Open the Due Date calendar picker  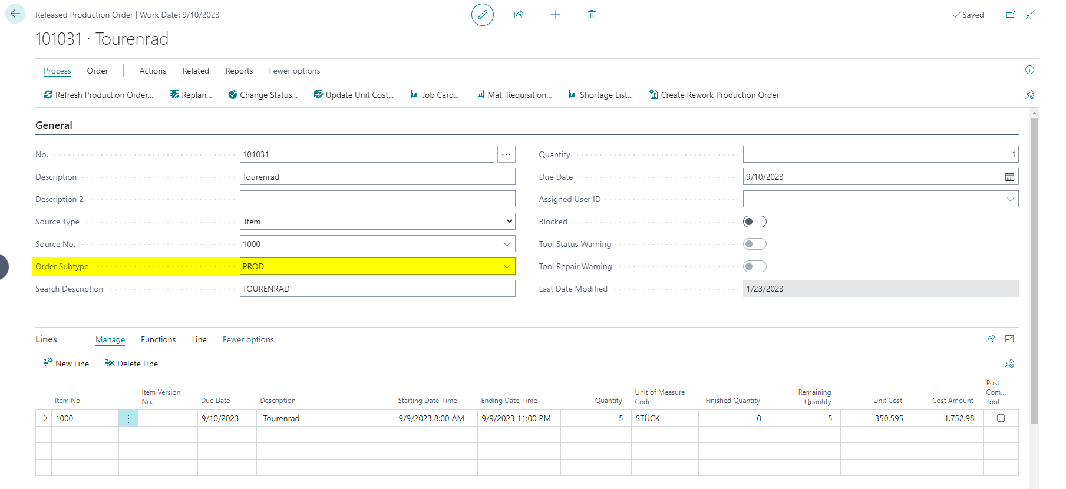click(x=1009, y=177)
